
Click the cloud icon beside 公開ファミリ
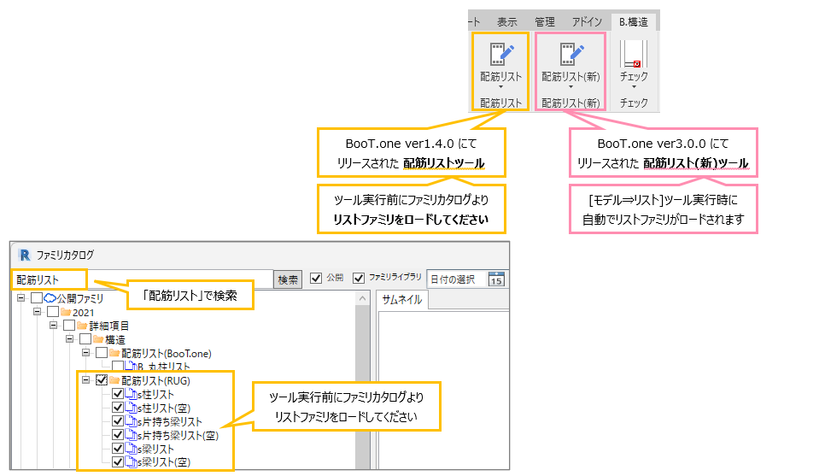50,298
